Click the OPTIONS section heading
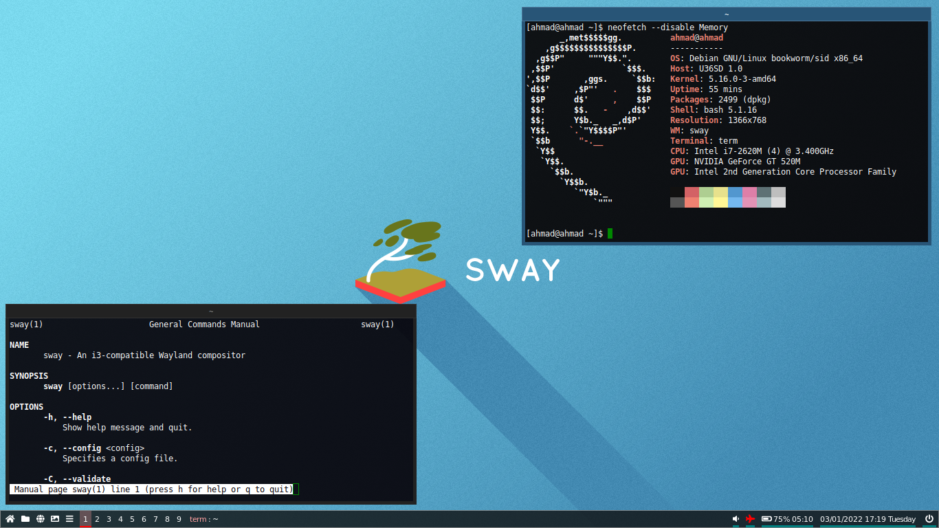This screenshot has width=939, height=528. tap(26, 407)
